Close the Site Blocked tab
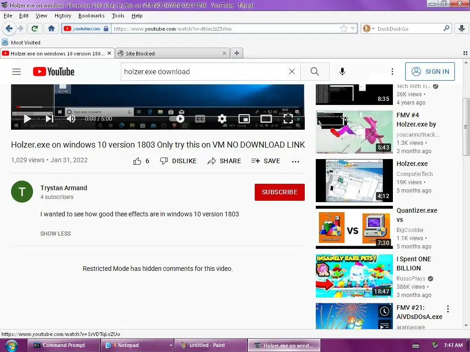Screen dimensions: 470x352 [x=224, y=53]
